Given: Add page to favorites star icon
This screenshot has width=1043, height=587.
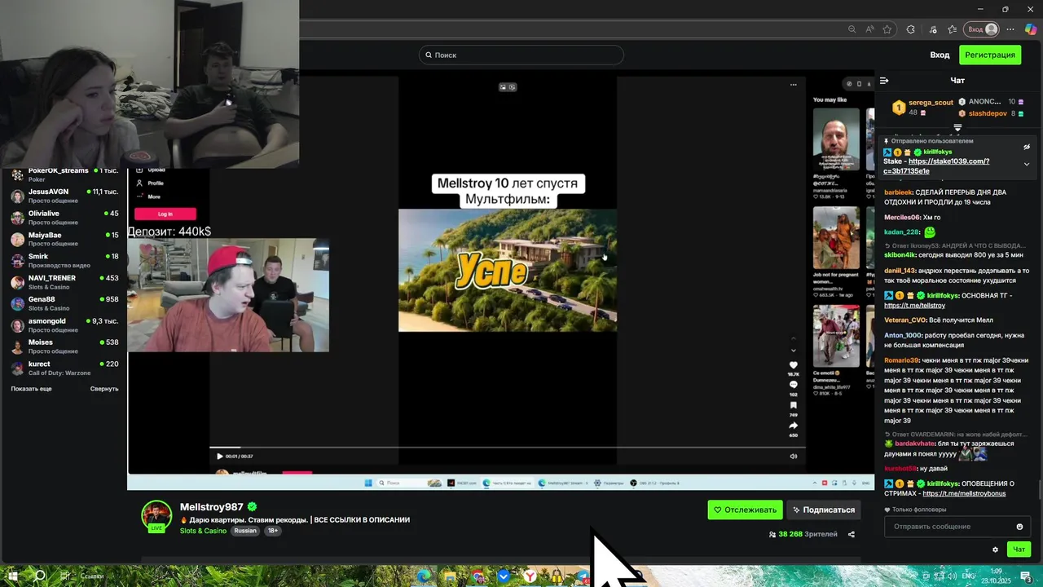Looking at the screenshot, I should (x=887, y=29).
